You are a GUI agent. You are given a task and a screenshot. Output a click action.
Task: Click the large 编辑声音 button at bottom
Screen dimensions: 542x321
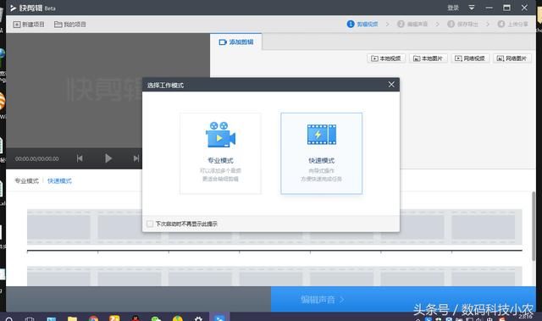403,299
